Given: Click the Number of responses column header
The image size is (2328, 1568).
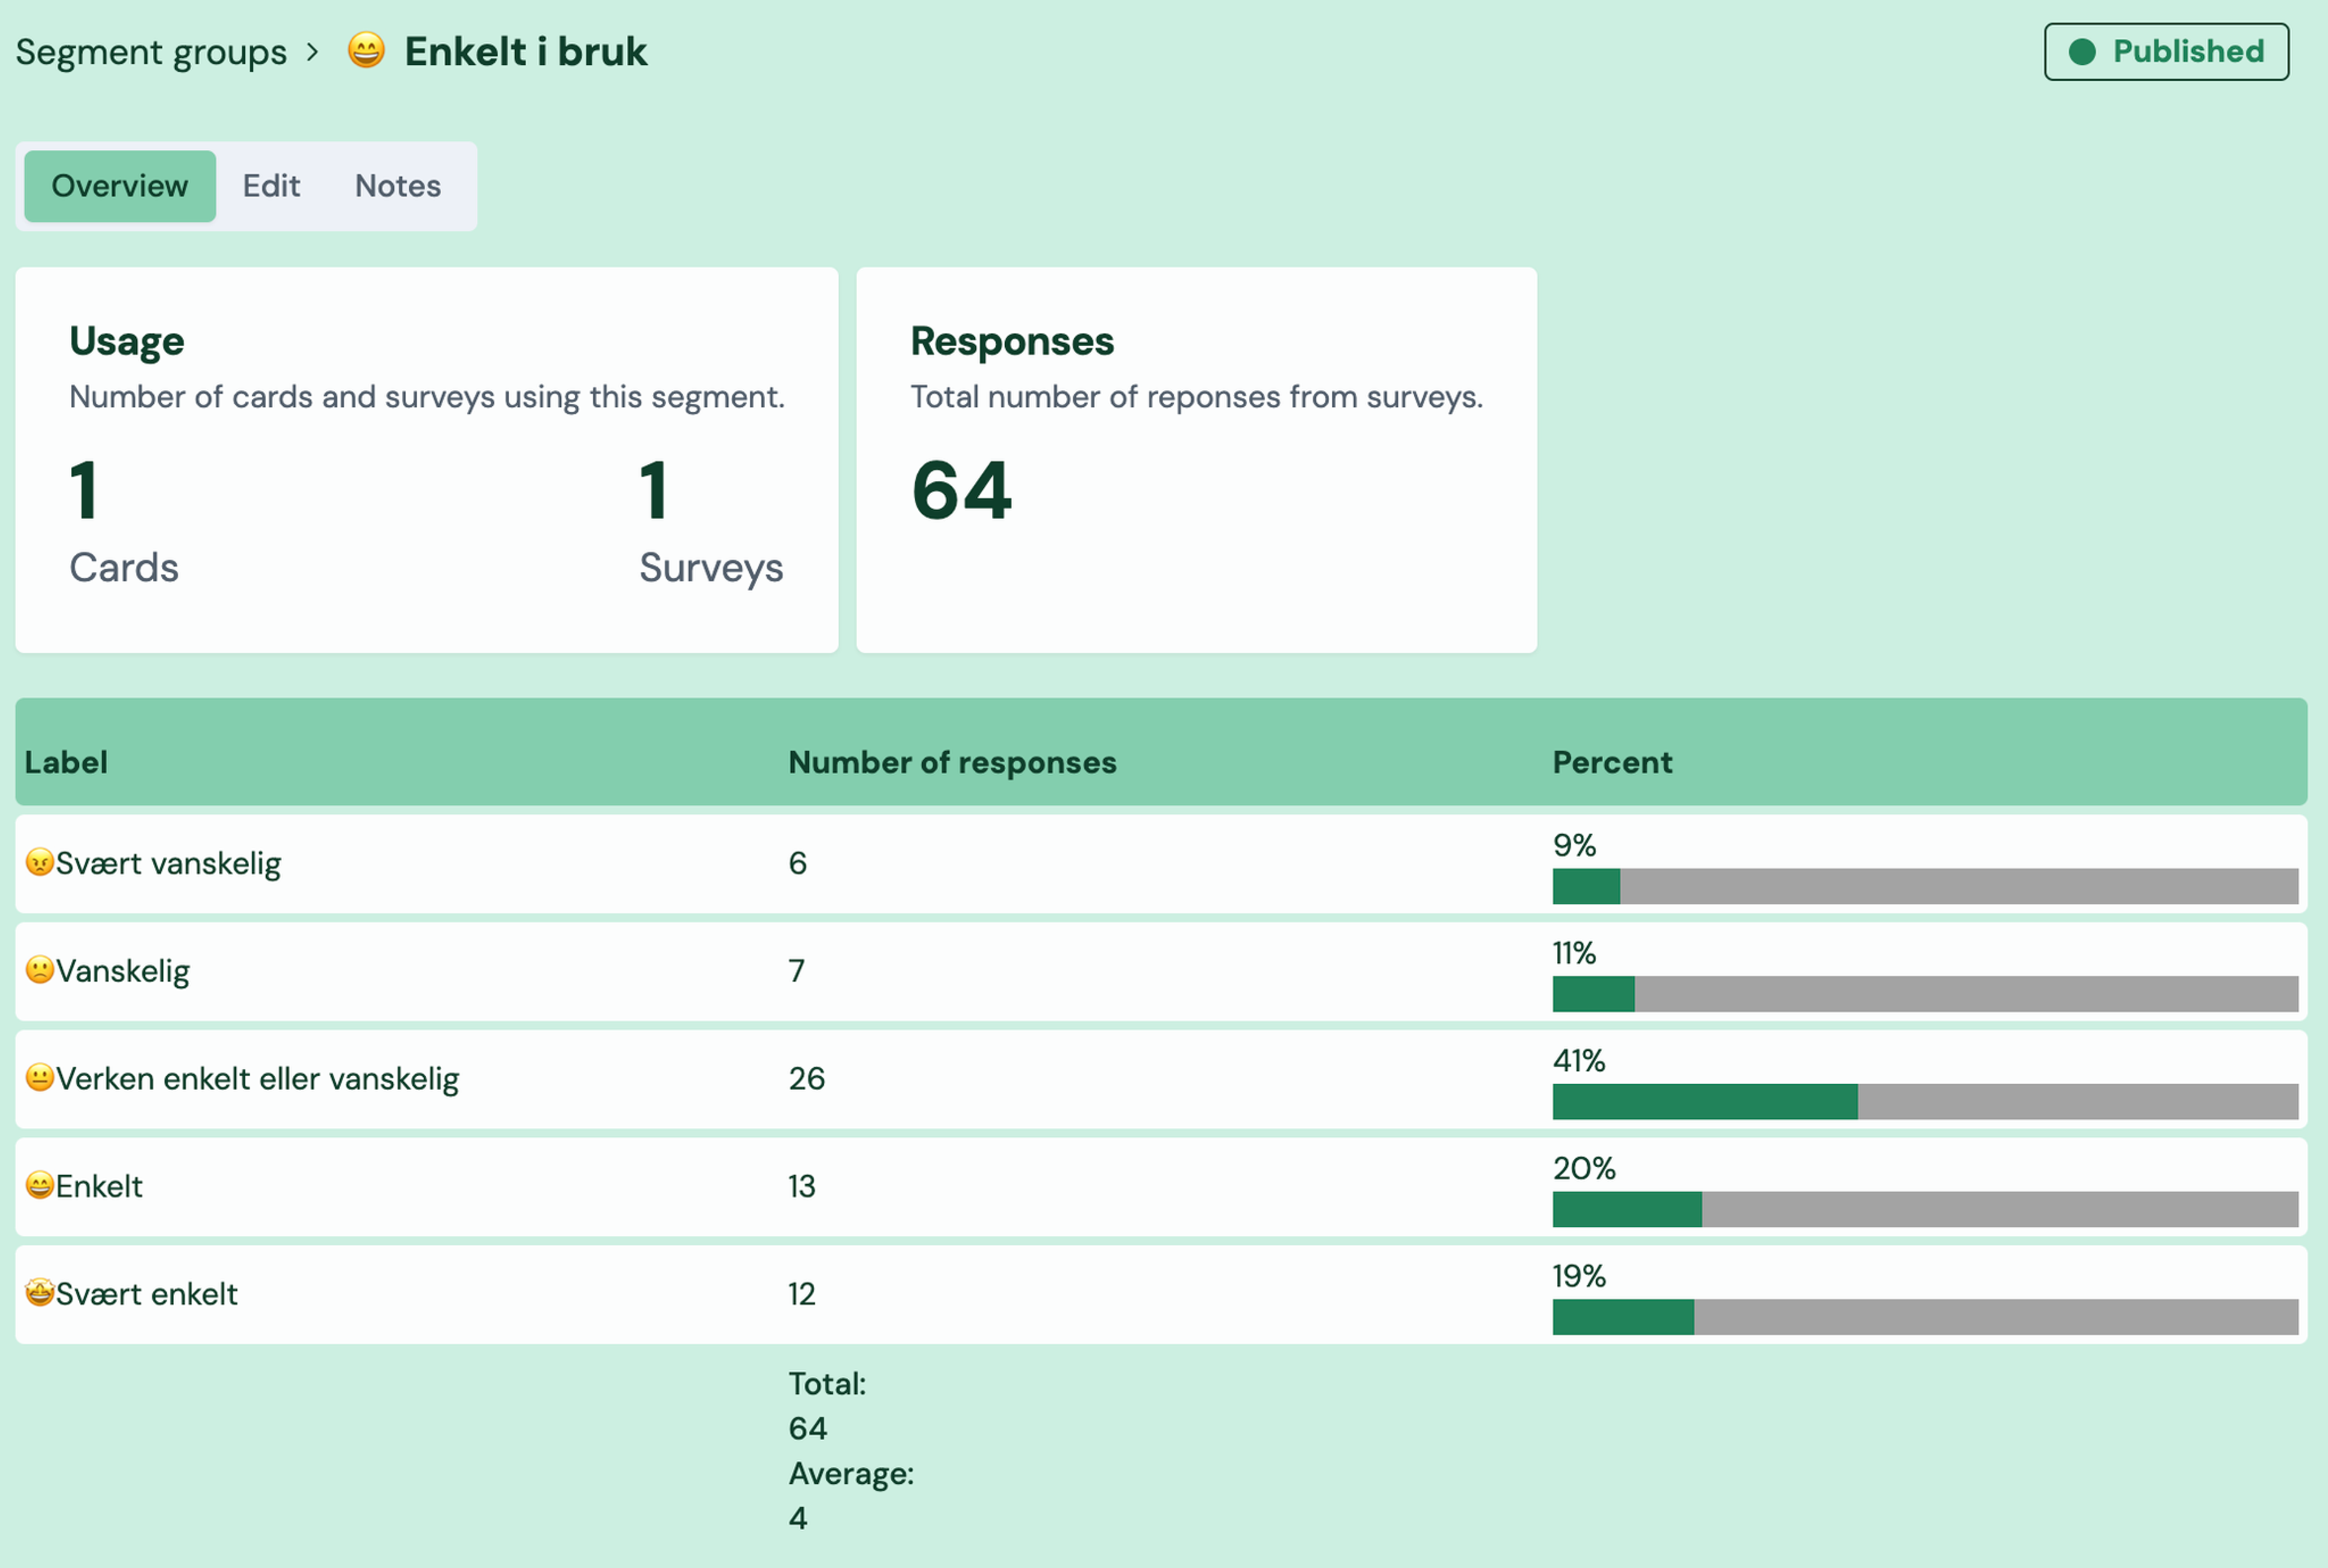Looking at the screenshot, I should (x=952, y=763).
